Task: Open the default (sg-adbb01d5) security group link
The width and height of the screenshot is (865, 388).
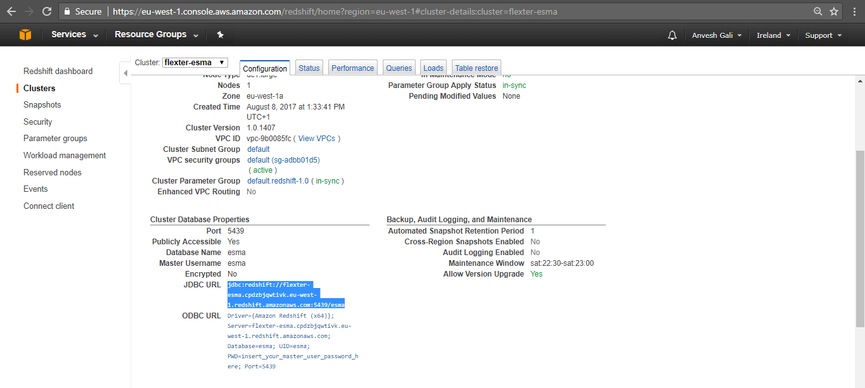Action: [x=283, y=160]
